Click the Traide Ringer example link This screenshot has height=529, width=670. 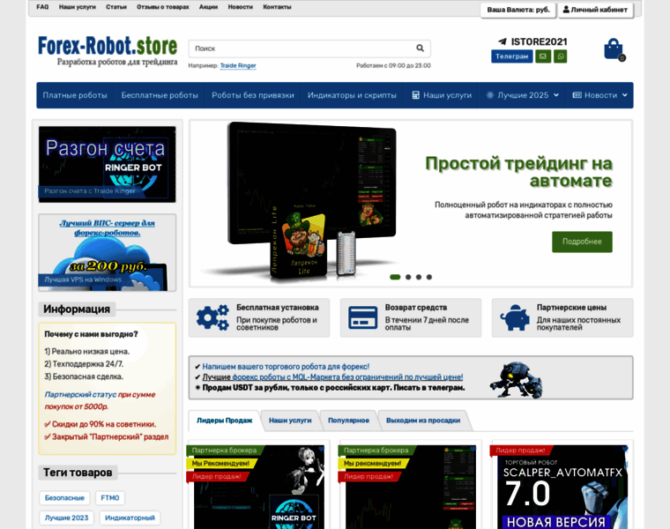[238, 65]
